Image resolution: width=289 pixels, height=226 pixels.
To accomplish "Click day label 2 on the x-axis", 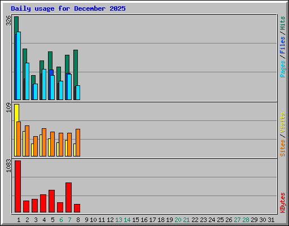I will coord(27,220).
